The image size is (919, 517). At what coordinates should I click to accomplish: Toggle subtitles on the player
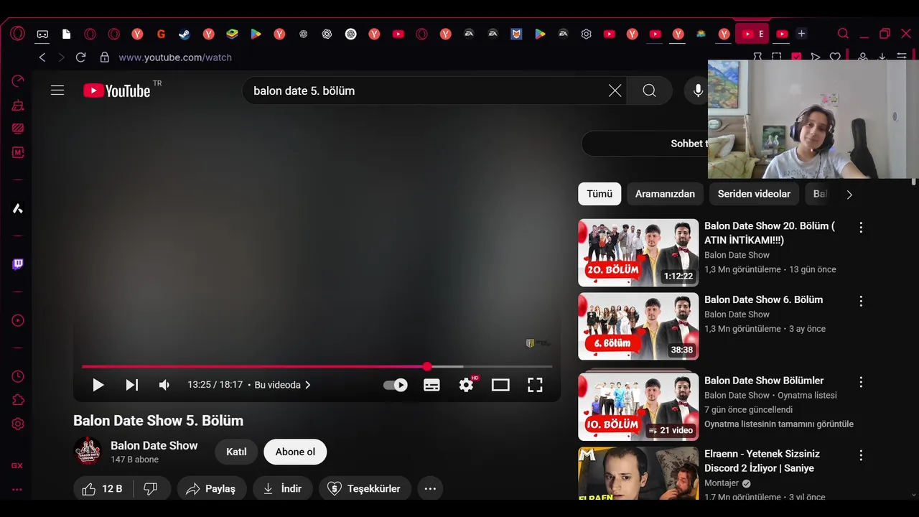[431, 385]
